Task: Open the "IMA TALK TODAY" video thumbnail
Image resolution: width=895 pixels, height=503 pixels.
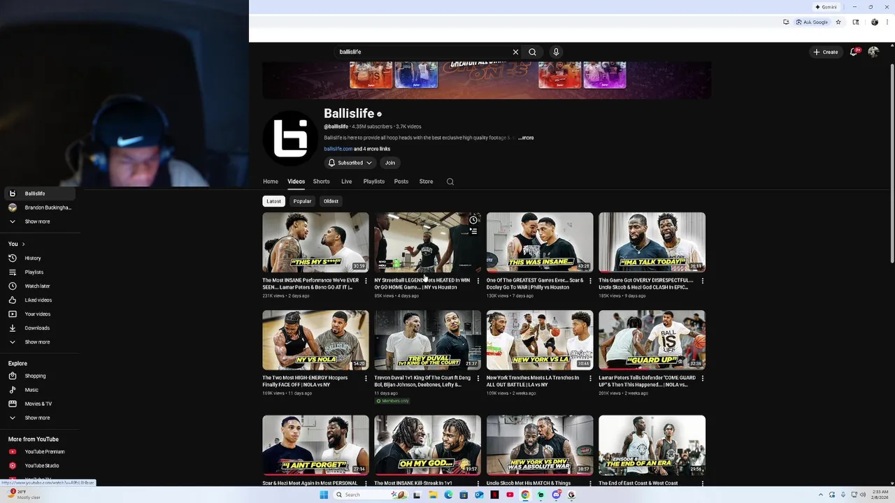Action: [x=652, y=242]
